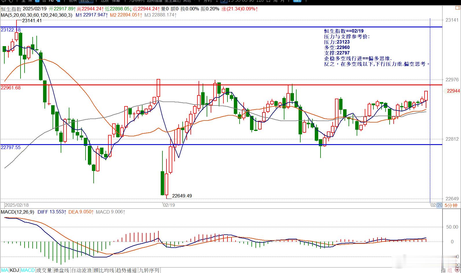The image size is (461, 273).
Task: Open the 操盘线 indicator tab
Action: tap(62, 270)
